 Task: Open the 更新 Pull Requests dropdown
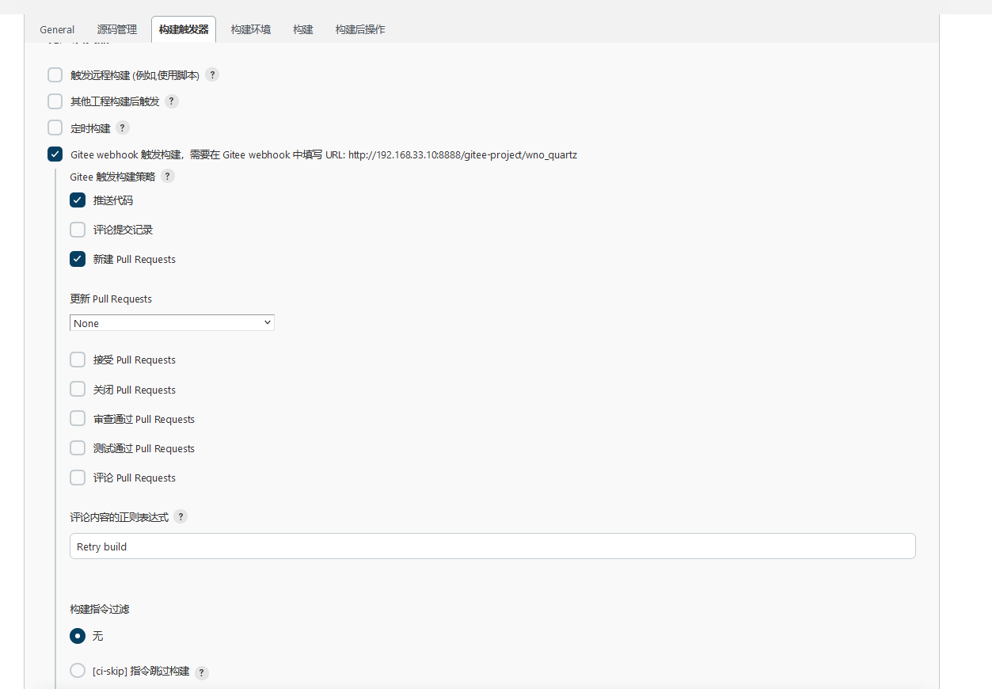click(x=172, y=323)
